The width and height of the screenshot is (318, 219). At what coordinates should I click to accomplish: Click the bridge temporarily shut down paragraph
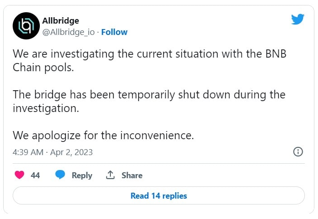(x=149, y=101)
